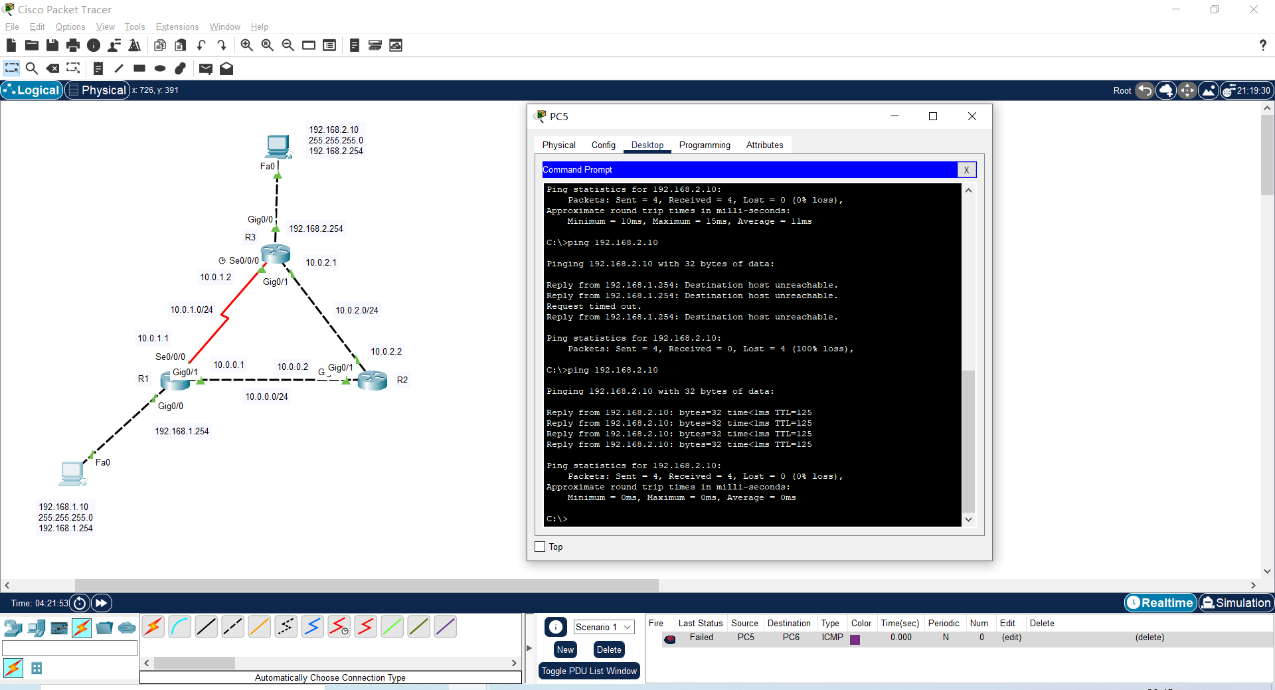Image resolution: width=1275 pixels, height=690 pixels.
Task: Choose Copper Cross-Over dashed cable
Action: tap(233, 626)
